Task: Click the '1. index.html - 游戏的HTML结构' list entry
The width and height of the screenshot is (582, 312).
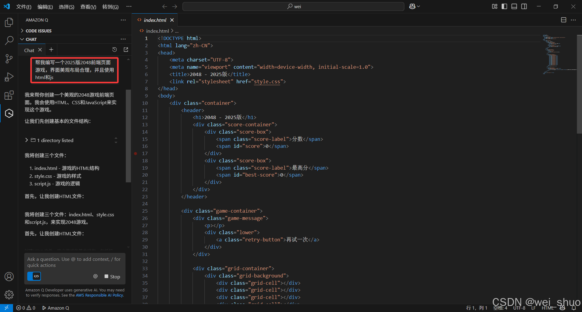Action: (64, 168)
